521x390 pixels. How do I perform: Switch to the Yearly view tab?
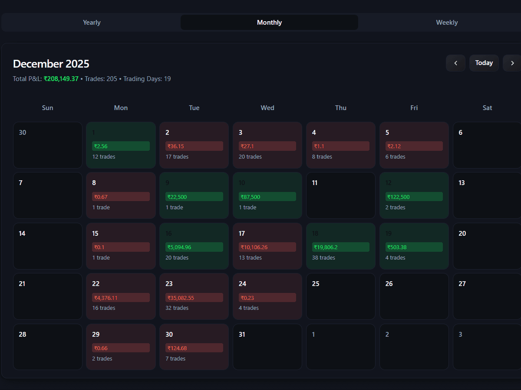click(x=91, y=22)
